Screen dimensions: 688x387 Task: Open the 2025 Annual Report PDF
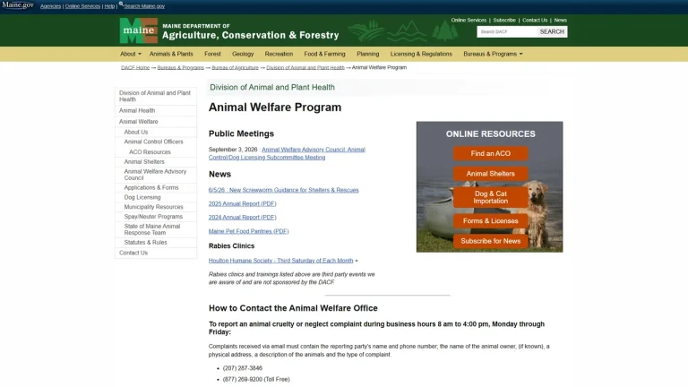point(242,203)
